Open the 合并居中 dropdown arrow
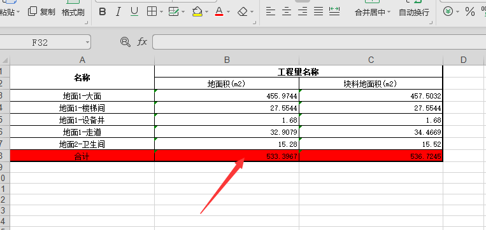The width and height of the screenshot is (486, 230). [x=389, y=12]
